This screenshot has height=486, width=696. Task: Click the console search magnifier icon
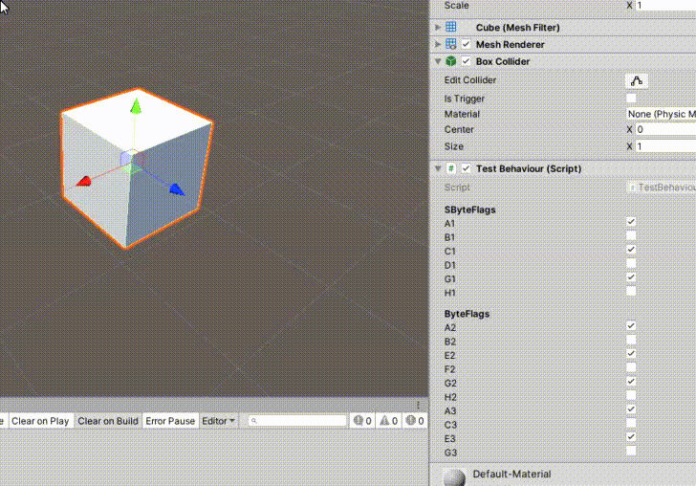point(254,420)
